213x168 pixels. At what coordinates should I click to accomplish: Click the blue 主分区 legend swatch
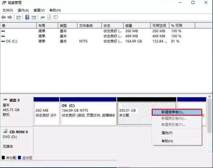[x=19, y=158]
